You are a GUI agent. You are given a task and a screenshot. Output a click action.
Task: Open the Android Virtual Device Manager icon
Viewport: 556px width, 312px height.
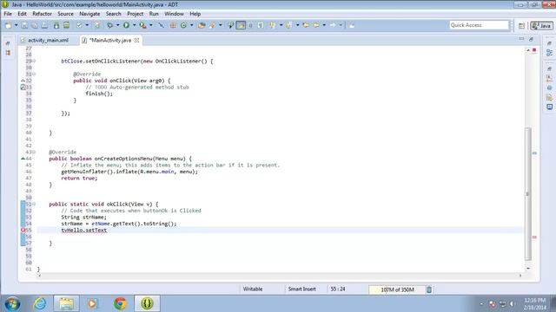point(66,25)
